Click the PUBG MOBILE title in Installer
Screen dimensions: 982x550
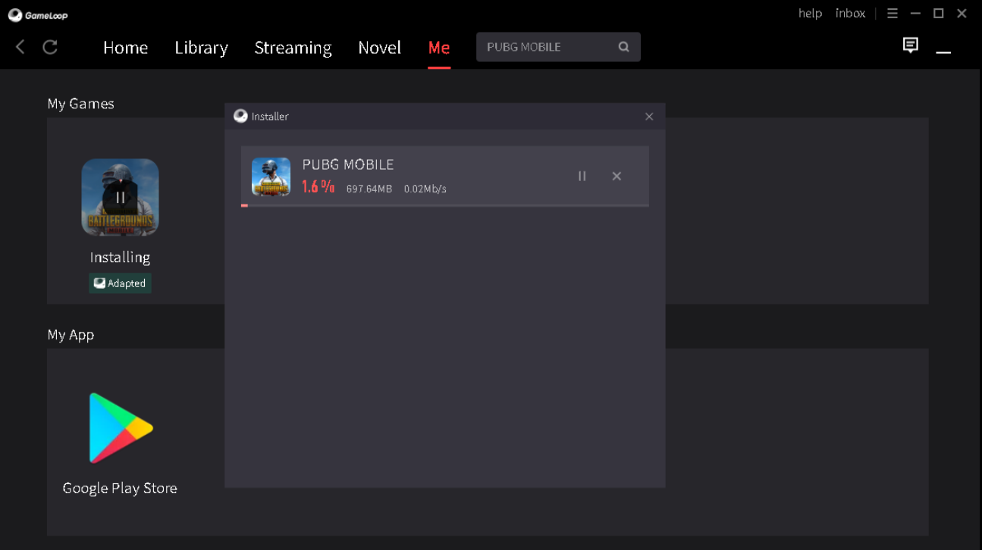tap(348, 164)
